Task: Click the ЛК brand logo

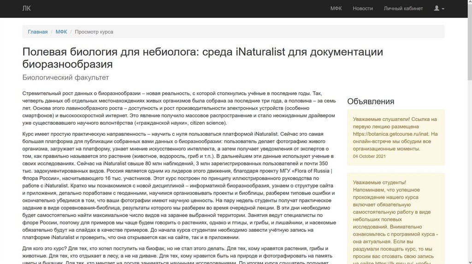Action: point(26,8)
